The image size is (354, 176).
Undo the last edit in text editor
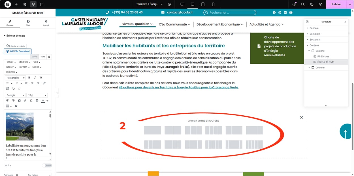point(13,89)
